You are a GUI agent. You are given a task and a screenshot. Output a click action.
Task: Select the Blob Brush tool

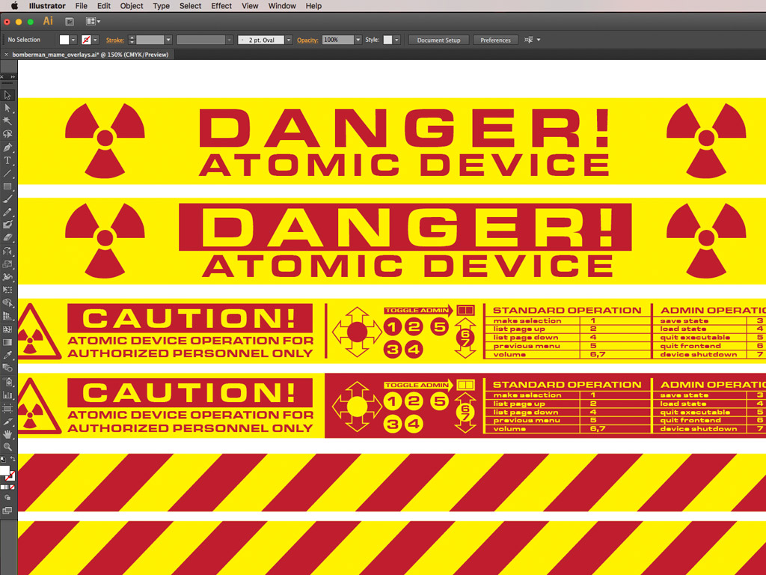[7, 225]
